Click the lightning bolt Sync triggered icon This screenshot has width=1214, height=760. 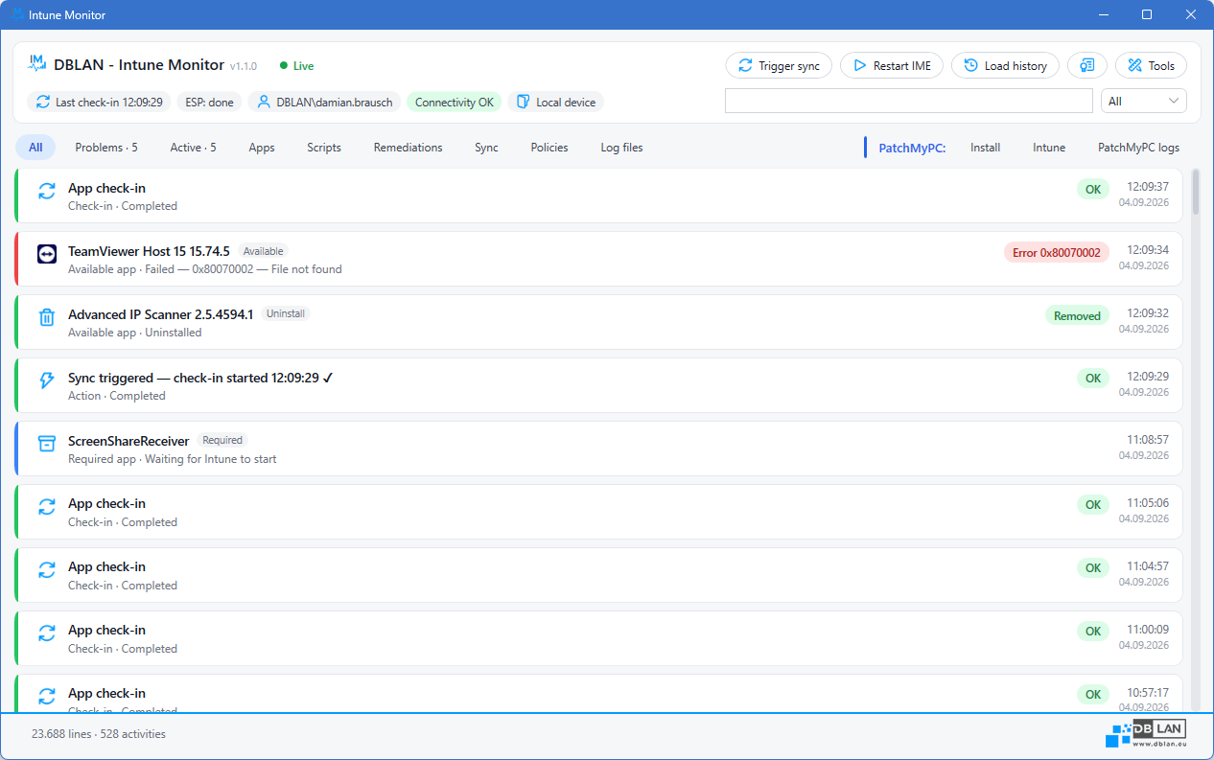[47, 380]
